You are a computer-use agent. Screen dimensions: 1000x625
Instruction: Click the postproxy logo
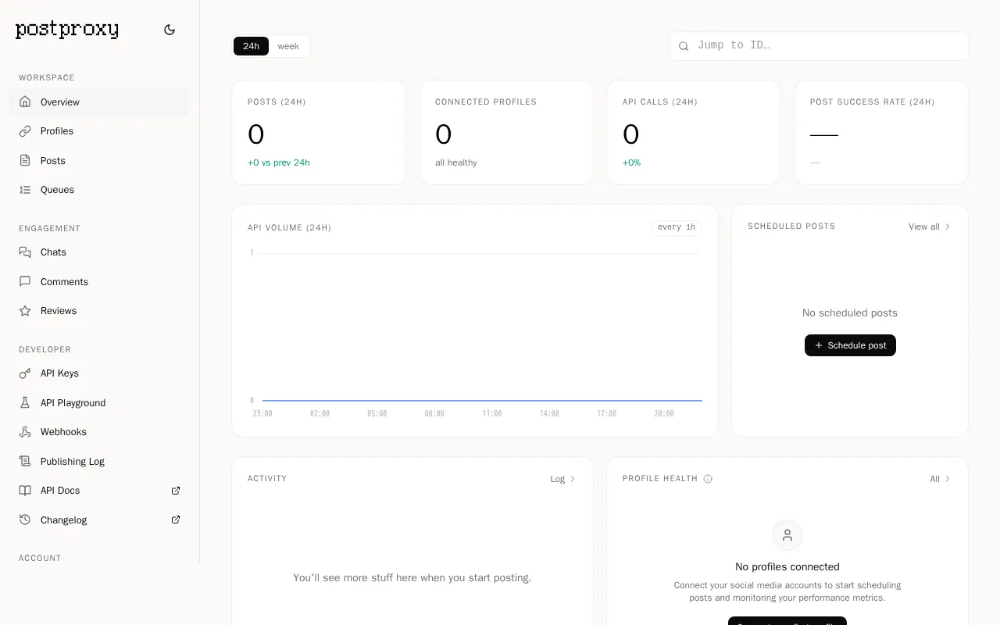click(x=67, y=30)
